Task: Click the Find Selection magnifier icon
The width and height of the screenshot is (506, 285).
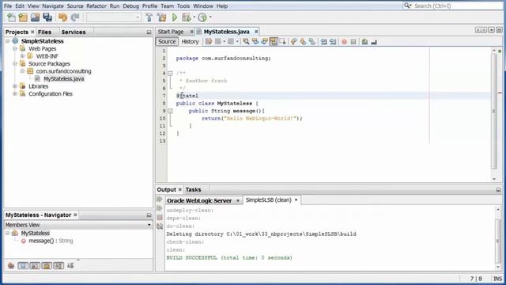Action: pyautogui.click(x=246, y=41)
